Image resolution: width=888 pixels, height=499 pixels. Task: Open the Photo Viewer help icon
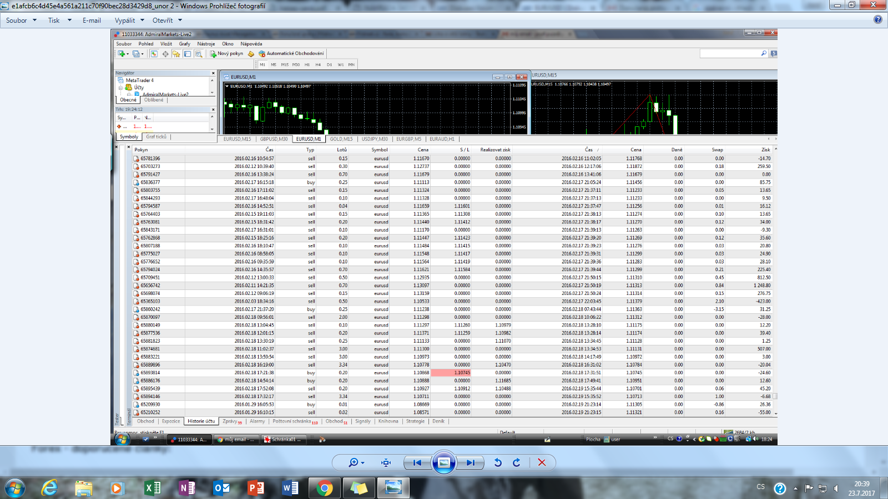click(877, 19)
